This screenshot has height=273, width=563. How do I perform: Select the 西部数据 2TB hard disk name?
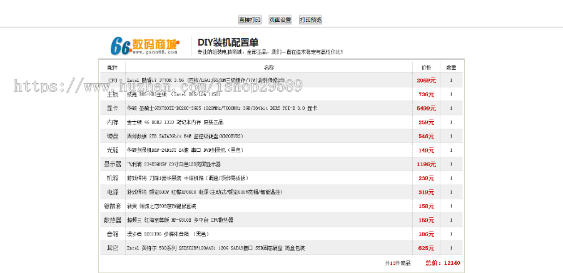[185, 136]
